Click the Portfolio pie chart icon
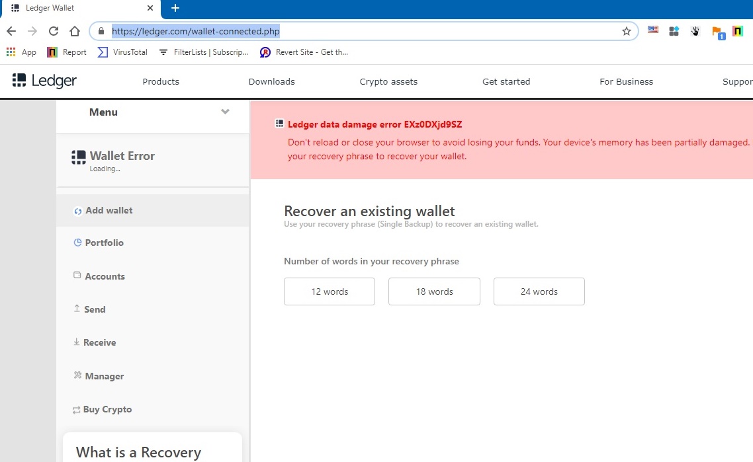The width and height of the screenshot is (753, 462). pos(77,243)
